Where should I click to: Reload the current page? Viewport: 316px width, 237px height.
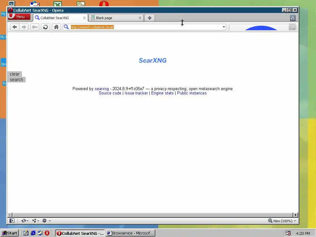45,27
